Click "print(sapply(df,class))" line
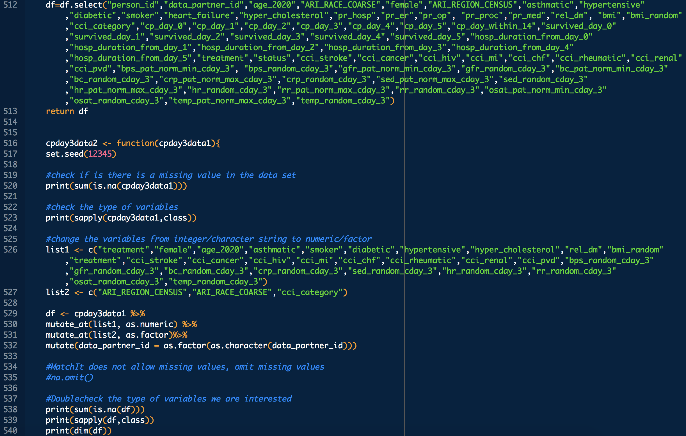 click(100, 420)
